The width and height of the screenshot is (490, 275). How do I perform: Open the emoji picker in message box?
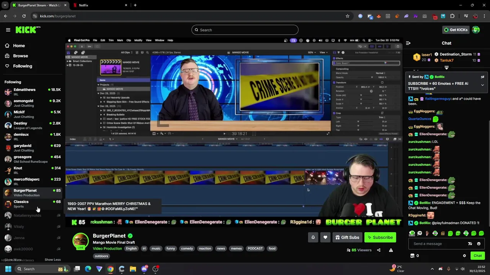click(x=479, y=244)
